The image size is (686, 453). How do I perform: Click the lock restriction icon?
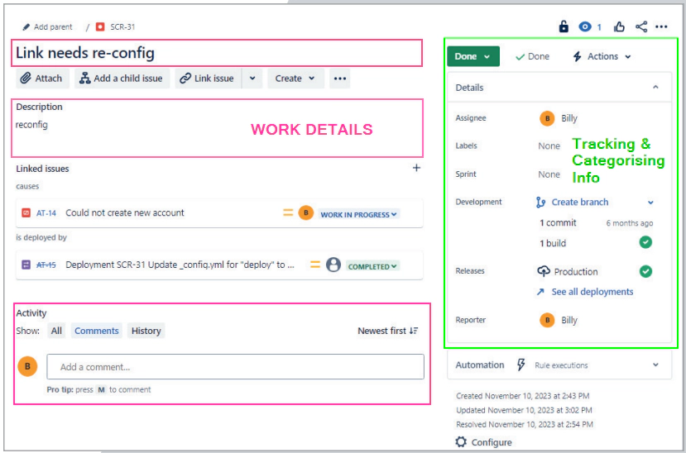click(564, 27)
